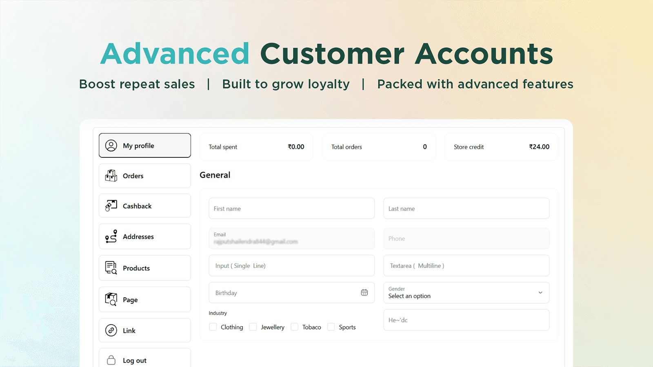Open the Birthday calendar picker icon
Image resolution: width=653 pixels, height=367 pixels.
tap(364, 292)
